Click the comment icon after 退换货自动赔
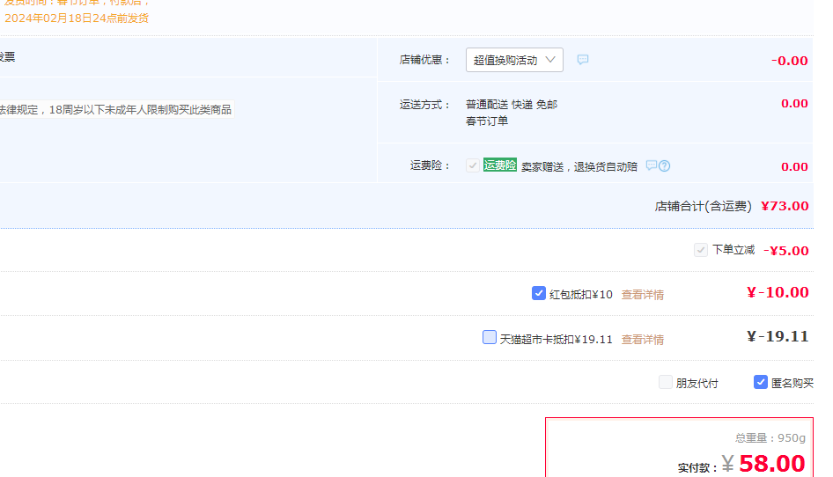Screen dimensions: 833x477 tap(652, 165)
